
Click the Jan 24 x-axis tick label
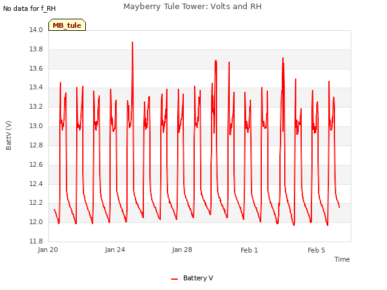tap(115, 250)
